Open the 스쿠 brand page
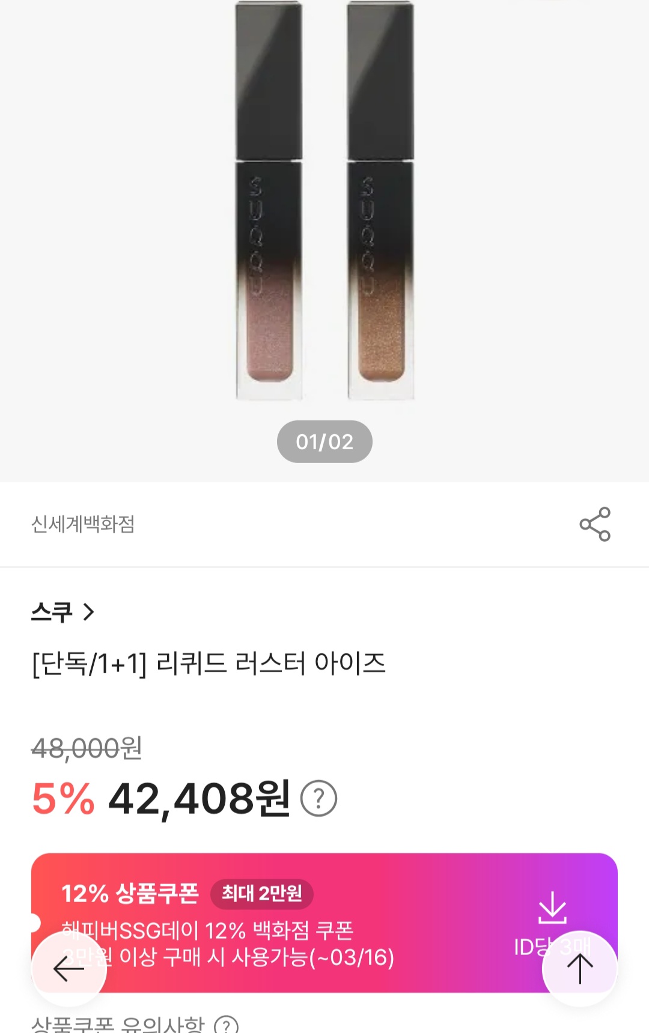This screenshot has height=1033, width=649. click(52, 612)
